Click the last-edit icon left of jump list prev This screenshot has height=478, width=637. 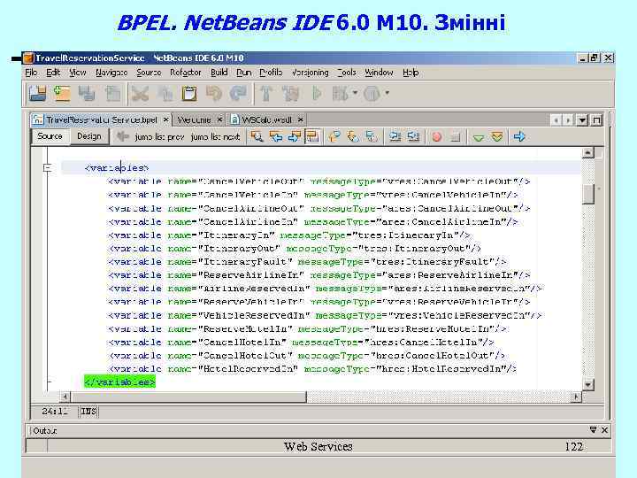click(x=122, y=136)
